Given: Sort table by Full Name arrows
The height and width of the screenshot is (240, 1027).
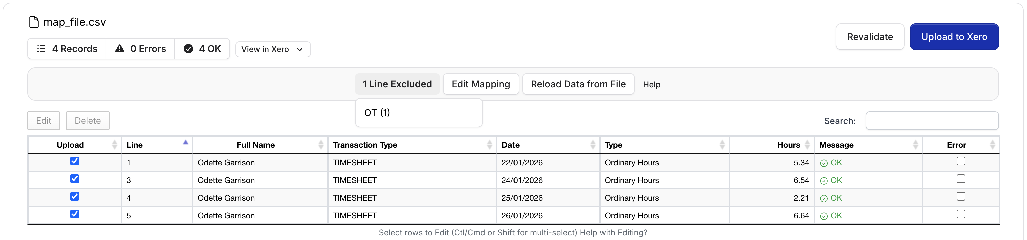Looking at the screenshot, I should [321, 145].
